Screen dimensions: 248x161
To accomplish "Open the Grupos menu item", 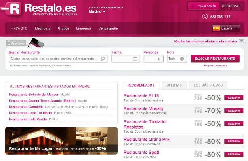I will click(x=63, y=28).
